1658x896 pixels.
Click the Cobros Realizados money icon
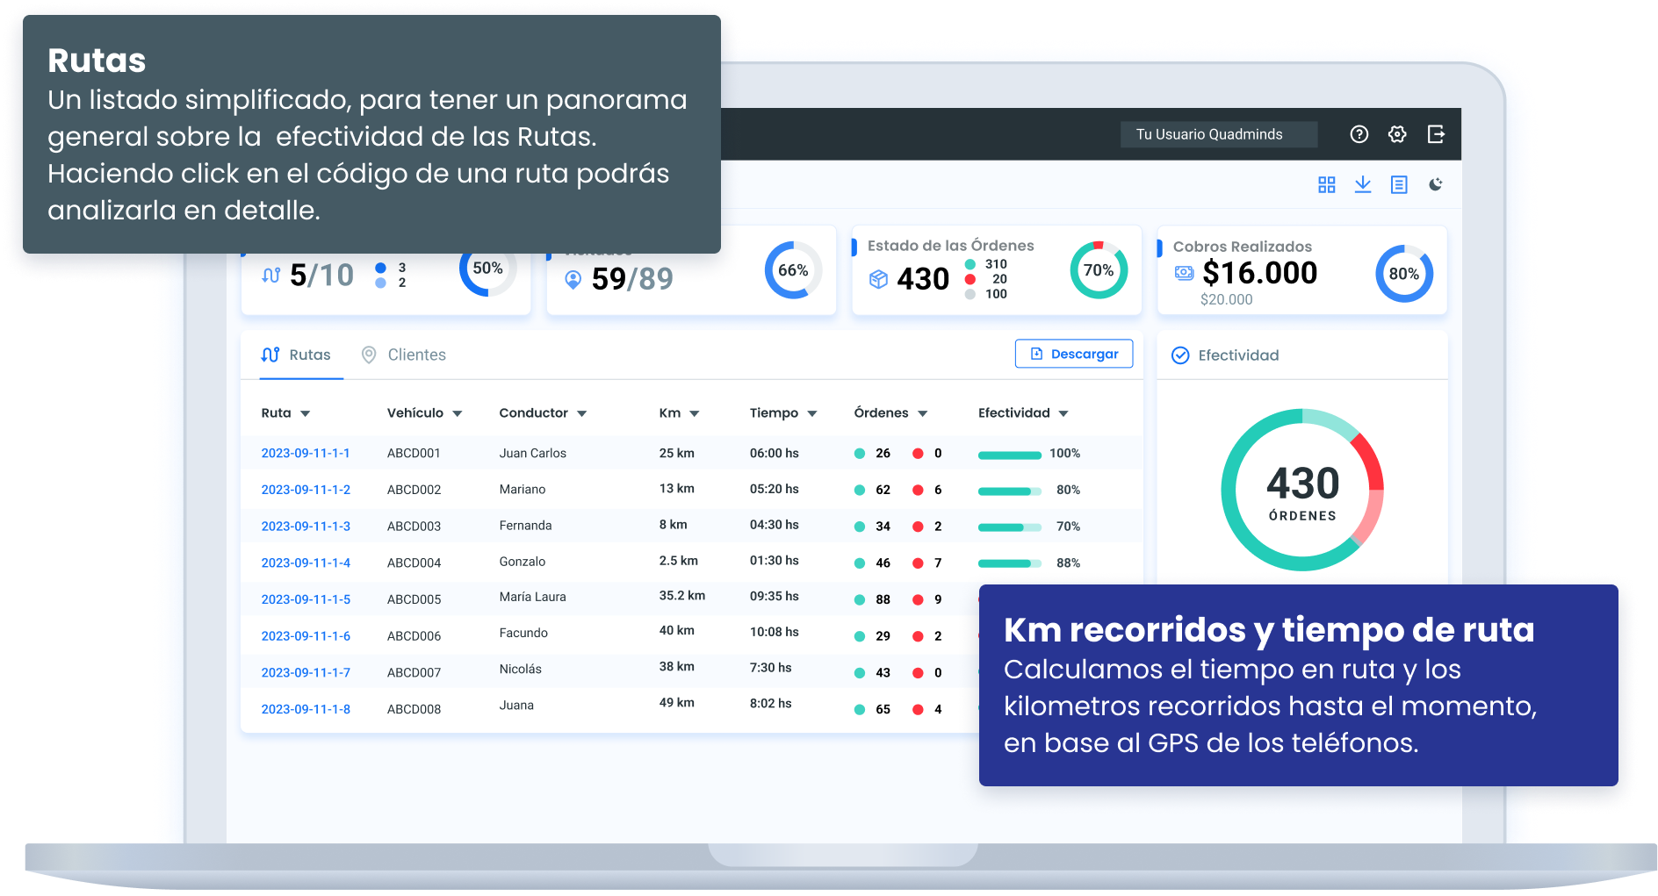(1184, 273)
